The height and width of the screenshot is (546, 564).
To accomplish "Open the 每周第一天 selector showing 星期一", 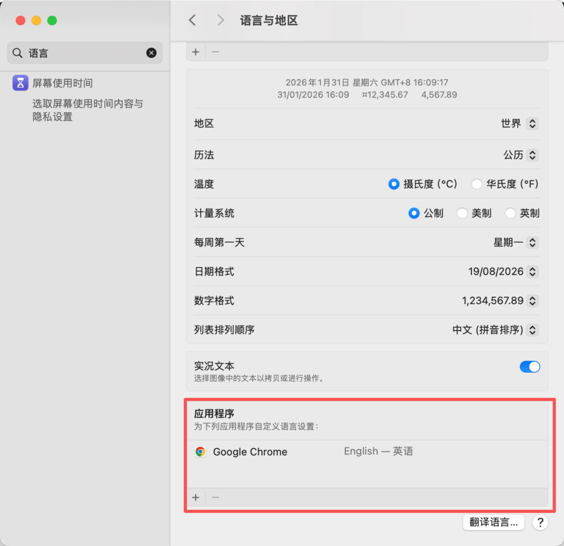I will click(x=532, y=242).
